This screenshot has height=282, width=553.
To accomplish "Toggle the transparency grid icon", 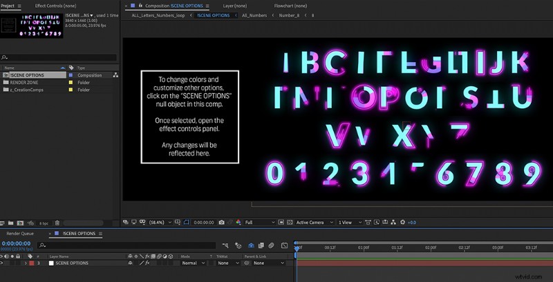I will 290,222.
